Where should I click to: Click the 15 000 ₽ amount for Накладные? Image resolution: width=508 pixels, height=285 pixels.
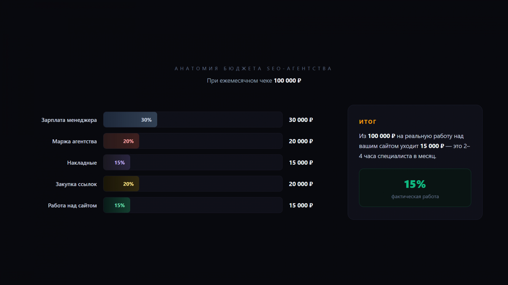pos(301,162)
